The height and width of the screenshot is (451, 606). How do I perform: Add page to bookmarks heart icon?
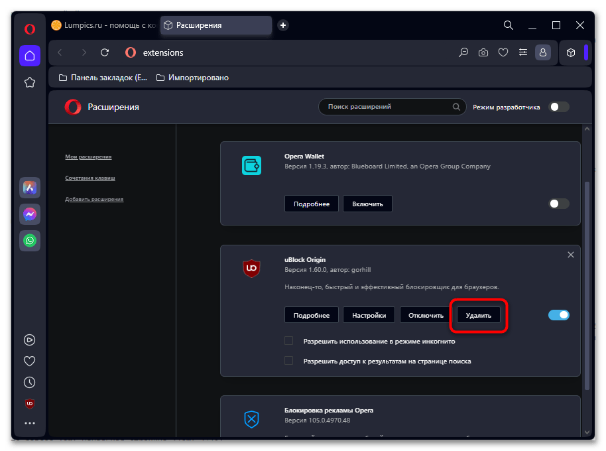(503, 52)
